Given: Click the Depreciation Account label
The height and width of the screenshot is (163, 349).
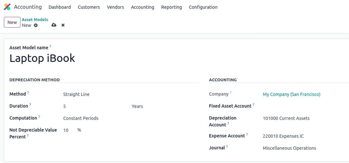Looking at the screenshot, I should pos(223,121).
